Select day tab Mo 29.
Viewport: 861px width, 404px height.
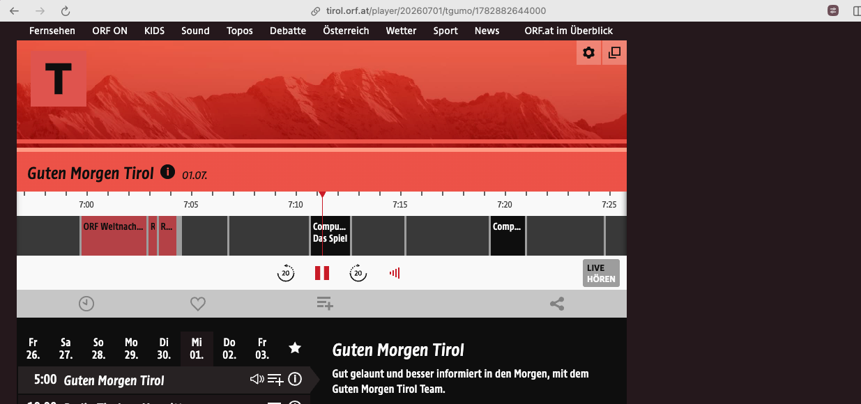131,348
